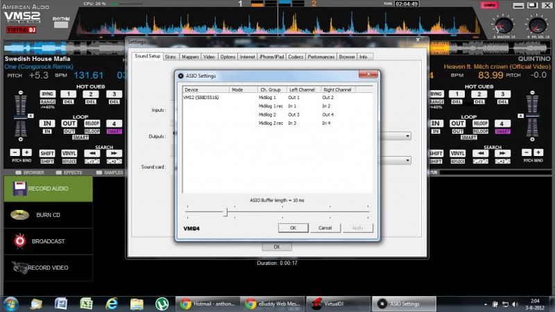Screen dimensions: 555x312
Task: Toggle left deck SHIFT button
Action: (47, 153)
